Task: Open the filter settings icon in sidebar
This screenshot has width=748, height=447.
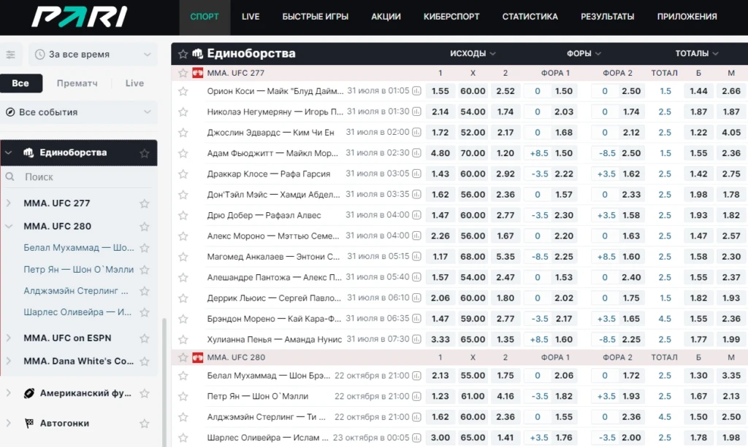Action: pyautogui.click(x=10, y=55)
